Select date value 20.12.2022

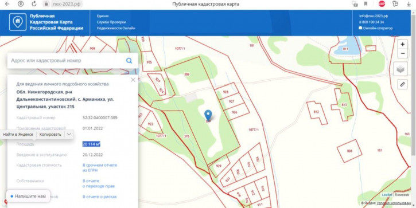pos(92,155)
